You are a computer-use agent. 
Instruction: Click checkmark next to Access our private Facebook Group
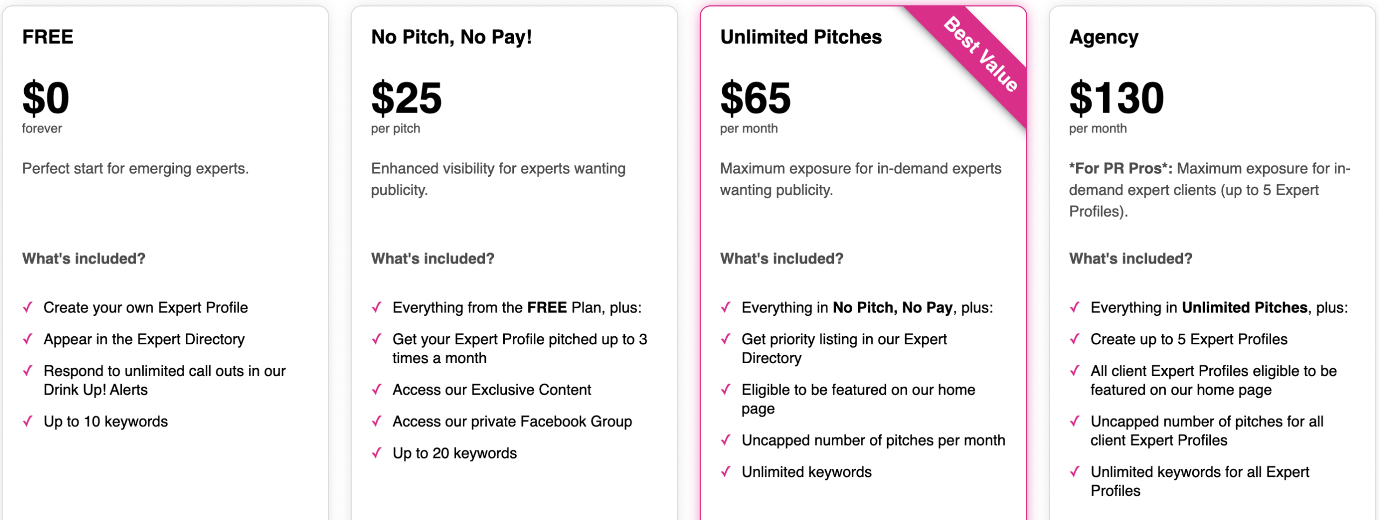377,421
